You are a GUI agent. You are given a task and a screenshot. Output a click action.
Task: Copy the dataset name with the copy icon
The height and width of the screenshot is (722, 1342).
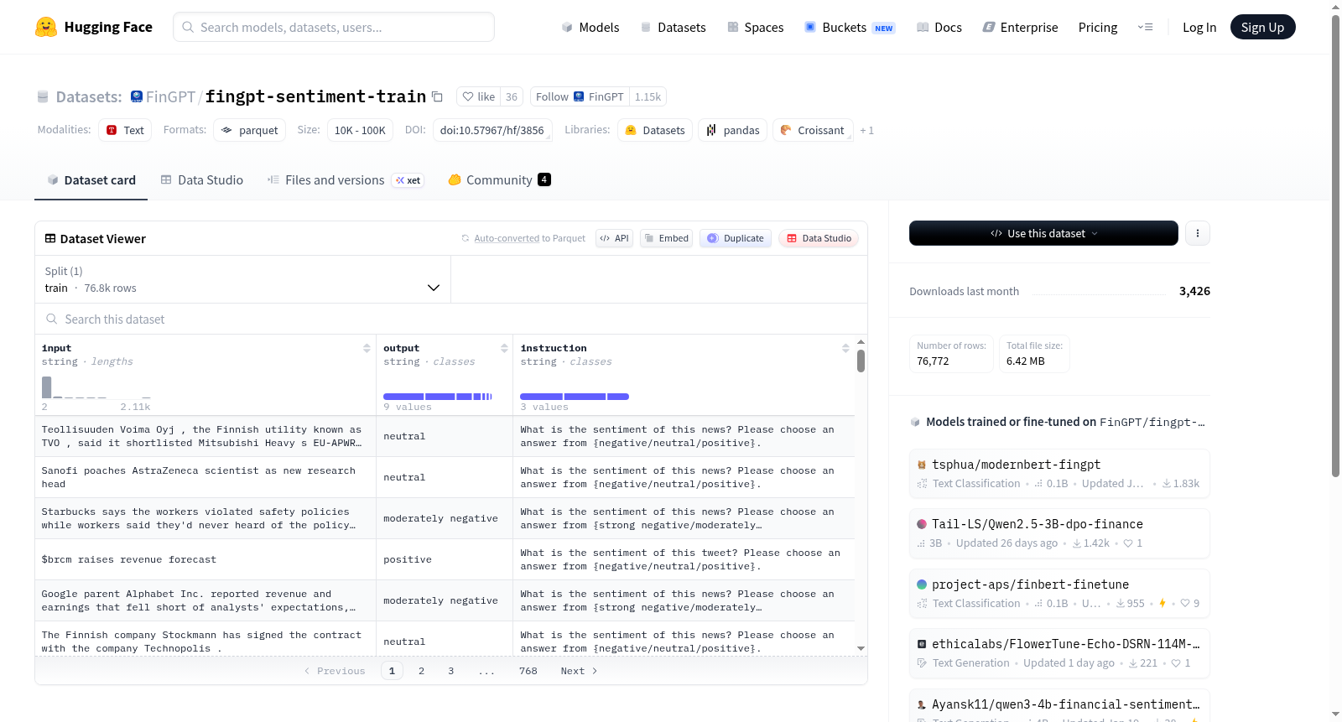point(437,97)
